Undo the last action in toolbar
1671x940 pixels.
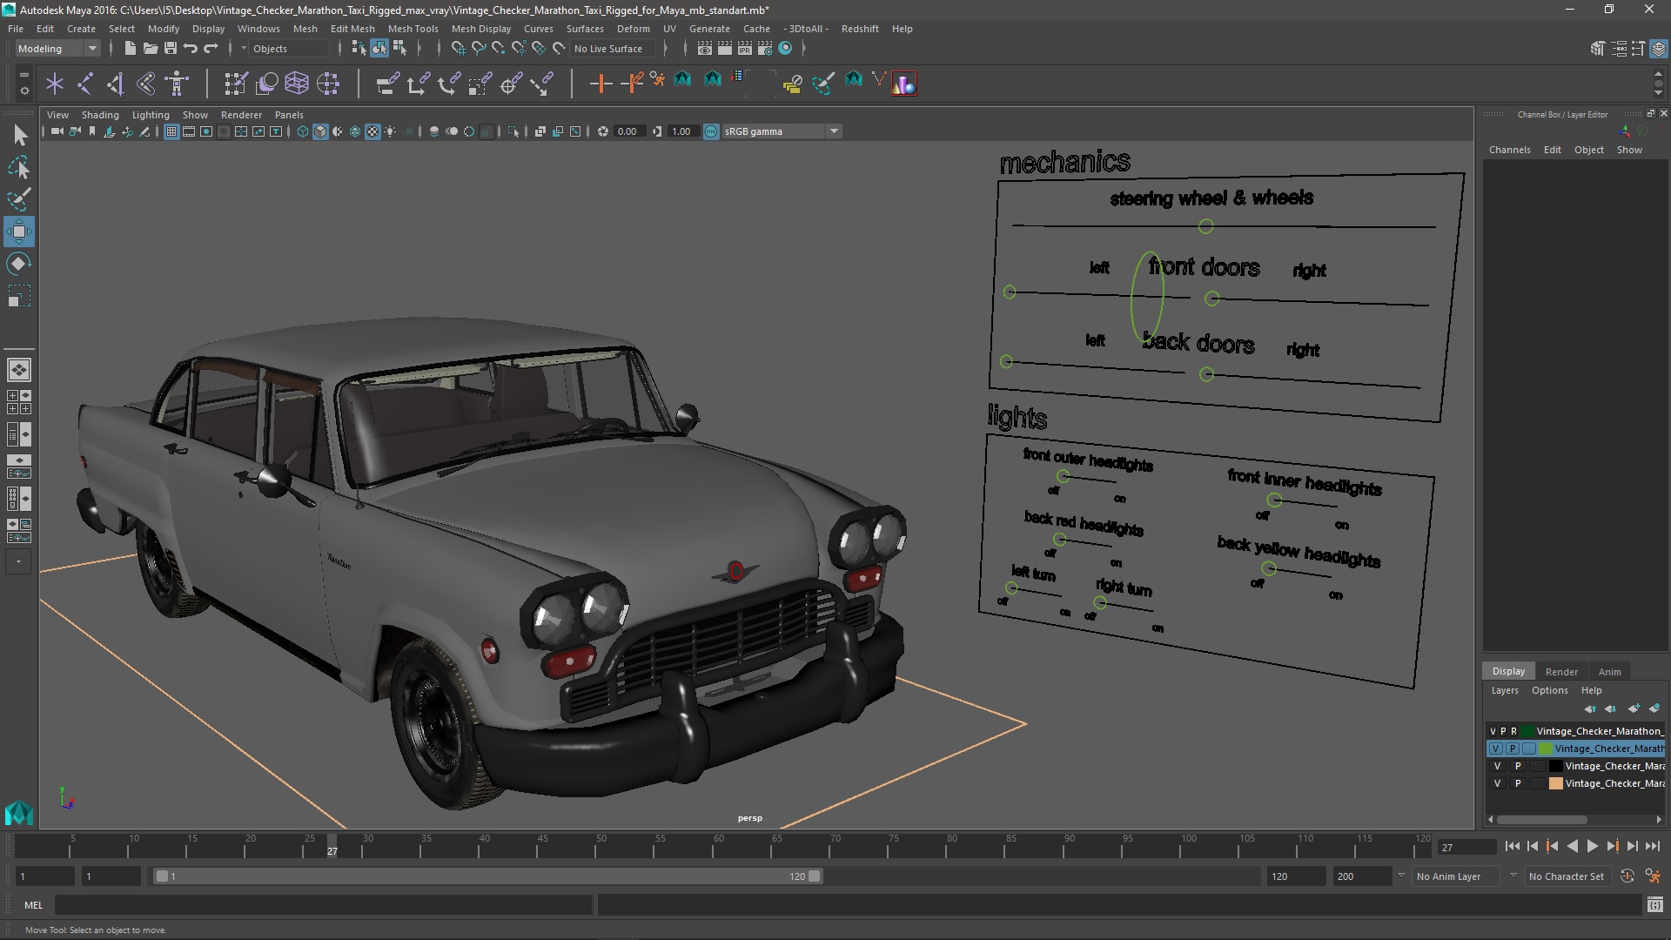click(191, 49)
